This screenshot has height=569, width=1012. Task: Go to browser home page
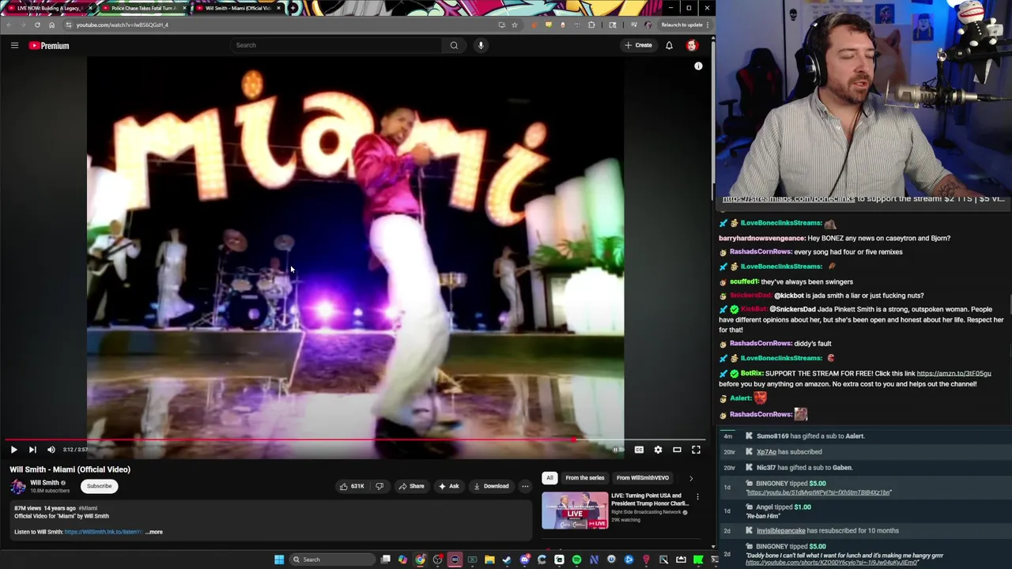[x=51, y=24]
